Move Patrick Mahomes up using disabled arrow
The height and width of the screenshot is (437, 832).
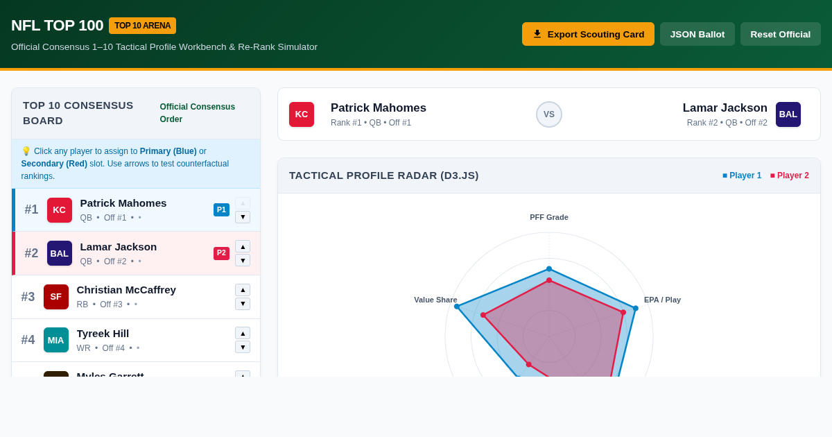243,203
